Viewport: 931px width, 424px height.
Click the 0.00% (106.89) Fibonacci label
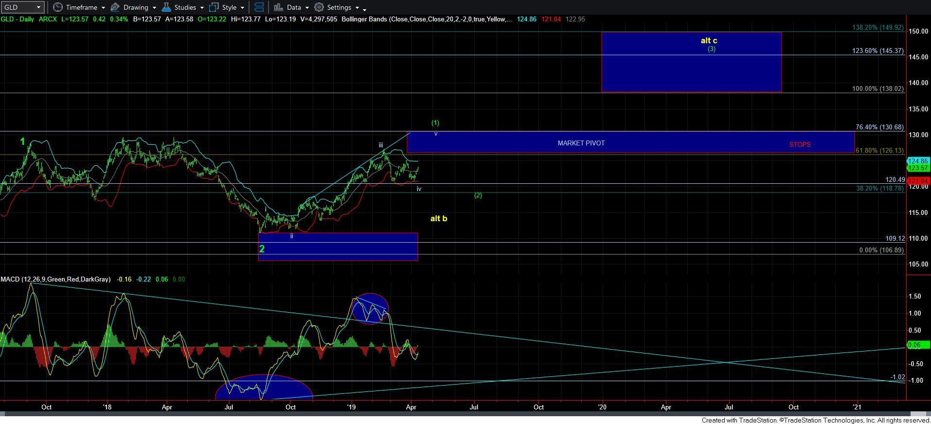point(881,250)
